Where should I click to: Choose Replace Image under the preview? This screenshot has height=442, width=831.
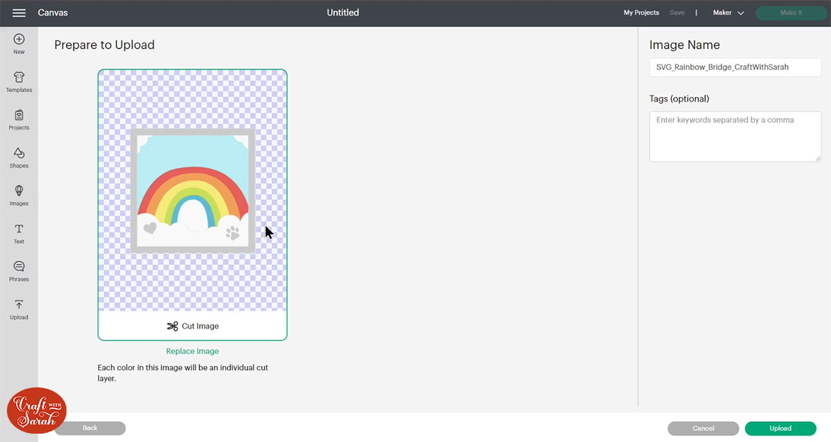(192, 351)
